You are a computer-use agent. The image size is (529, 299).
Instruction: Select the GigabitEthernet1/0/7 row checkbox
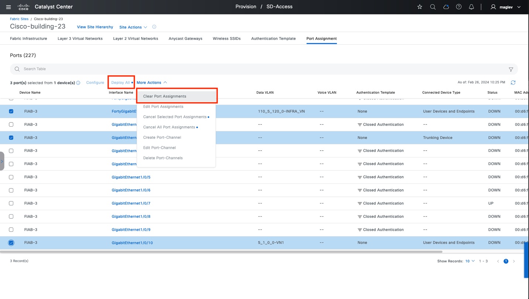tap(11, 203)
